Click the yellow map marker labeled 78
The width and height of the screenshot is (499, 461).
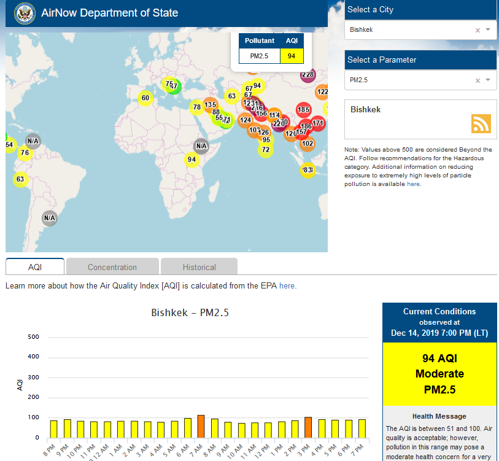pos(196,107)
